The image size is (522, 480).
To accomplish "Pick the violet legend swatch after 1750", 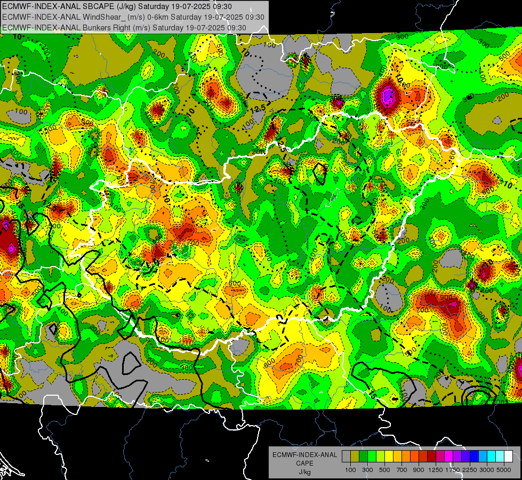I will tap(457, 457).
